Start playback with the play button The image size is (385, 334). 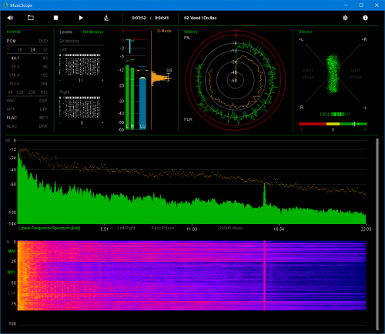81,18
